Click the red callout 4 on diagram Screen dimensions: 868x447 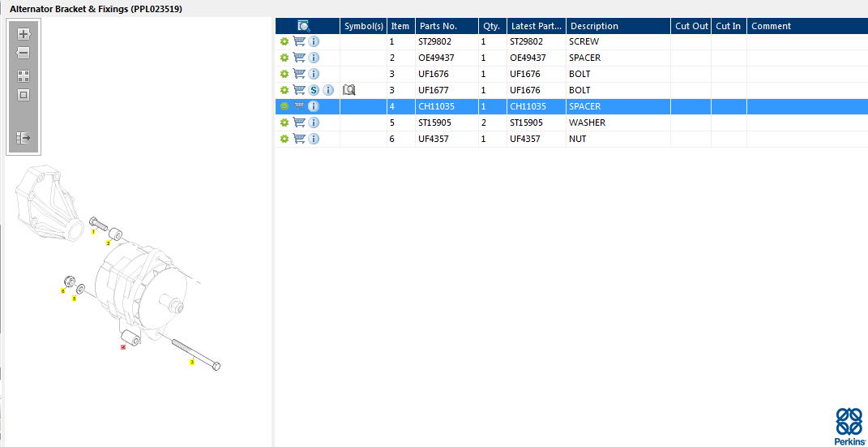(123, 347)
